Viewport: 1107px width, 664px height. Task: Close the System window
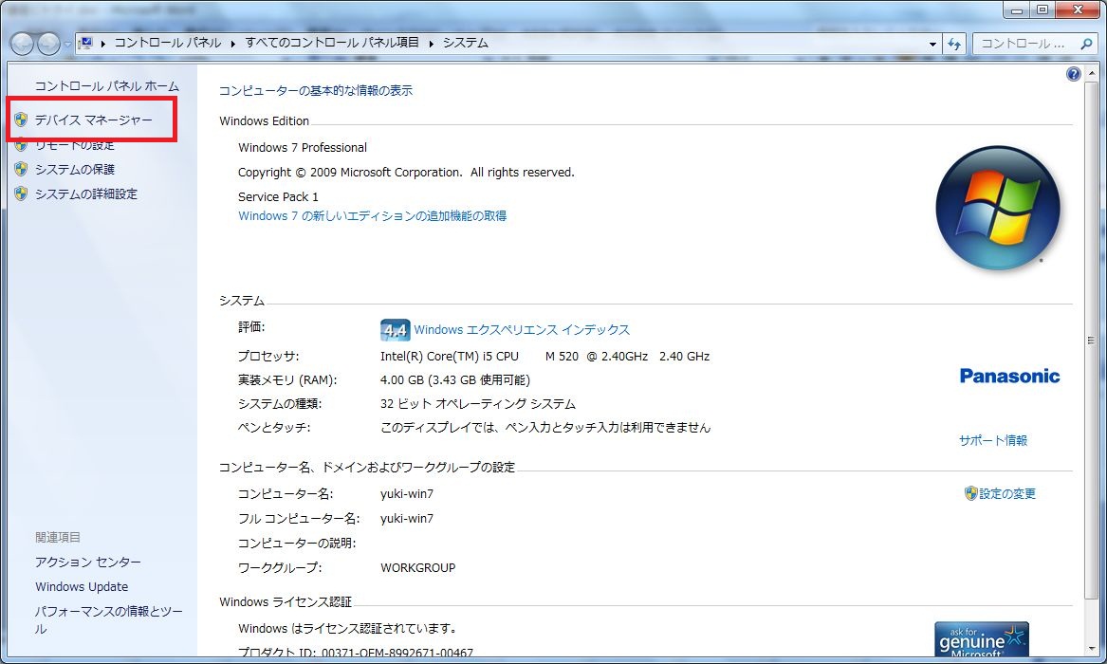click(1078, 9)
